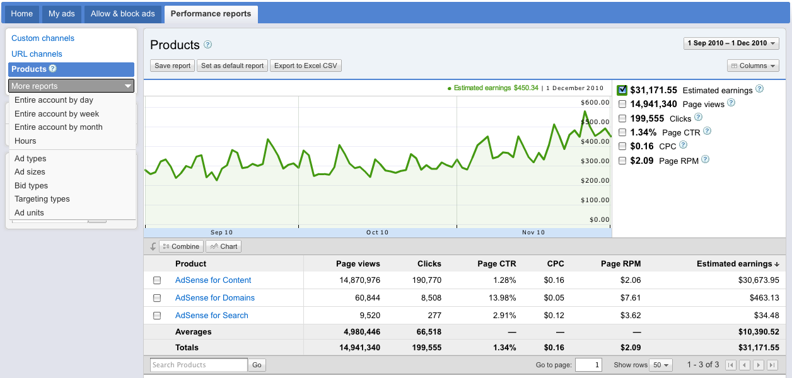Enable Clicks chart metric checkbox

(623, 118)
